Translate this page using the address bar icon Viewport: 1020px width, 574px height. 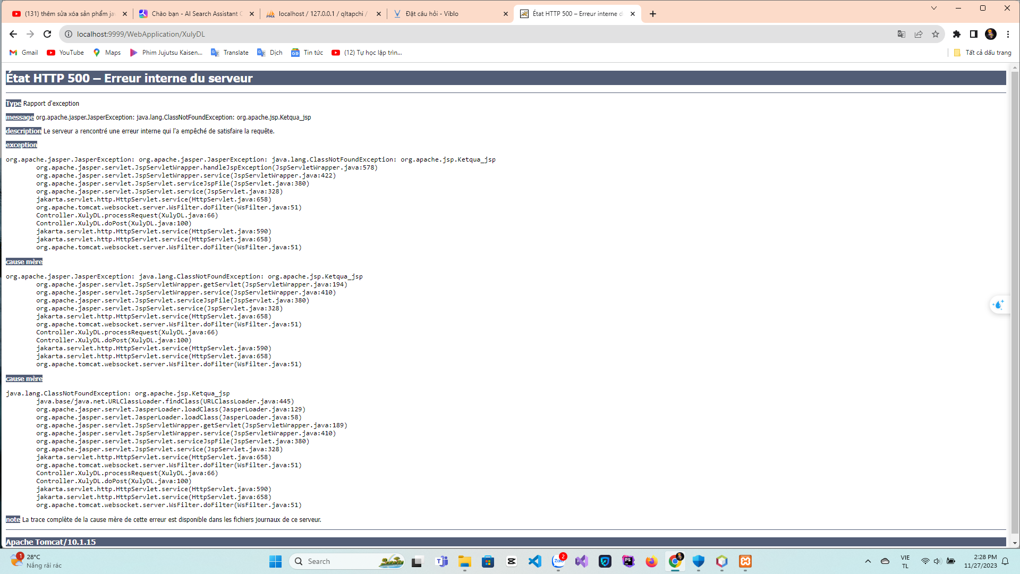(902, 34)
